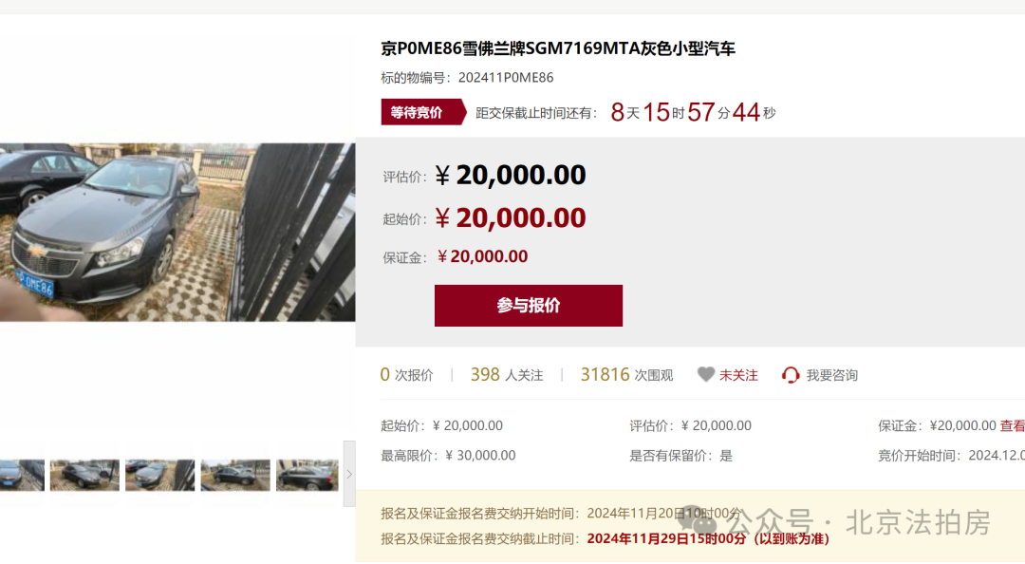Click the 398 人关注 counter
Screen dimensions: 1025x564
click(507, 375)
